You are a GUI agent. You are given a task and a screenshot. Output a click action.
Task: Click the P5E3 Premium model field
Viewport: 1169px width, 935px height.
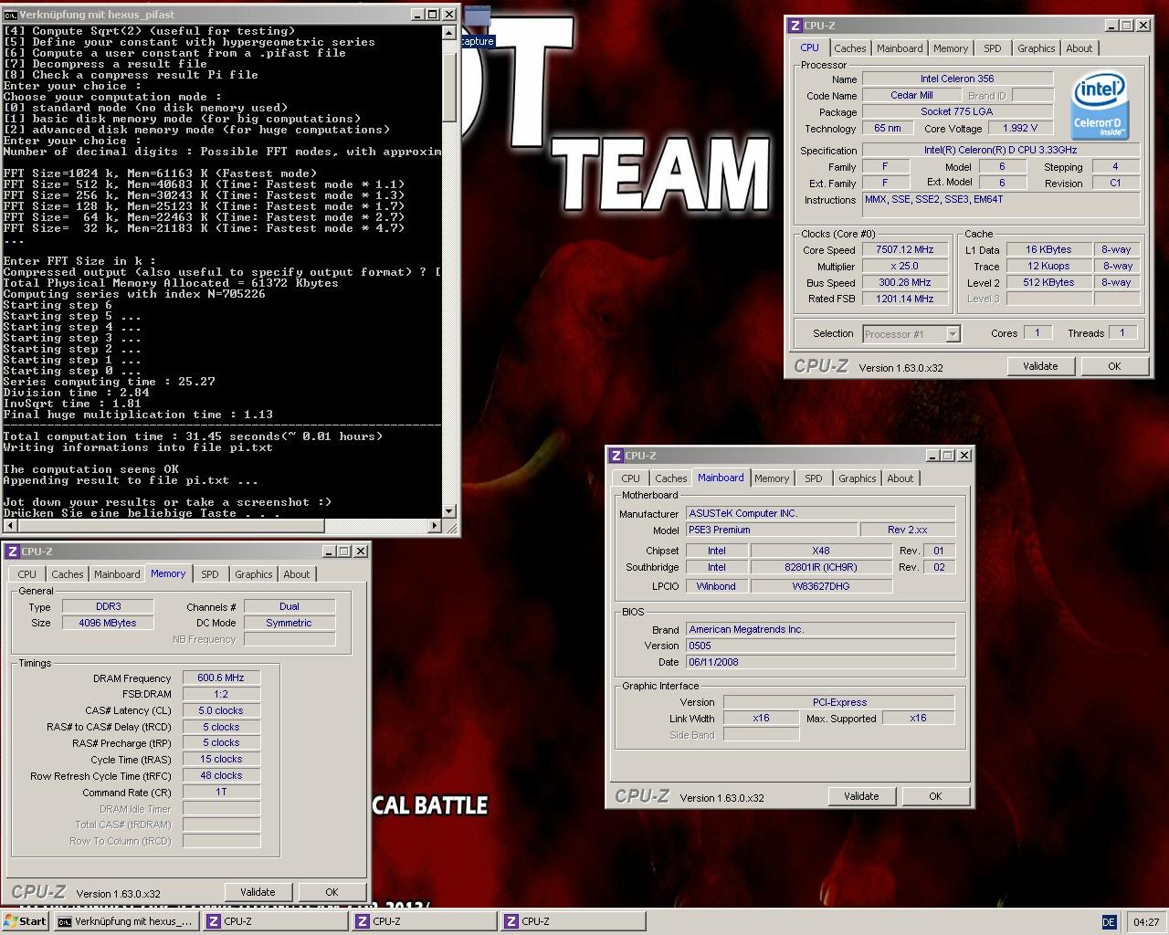pos(770,530)
